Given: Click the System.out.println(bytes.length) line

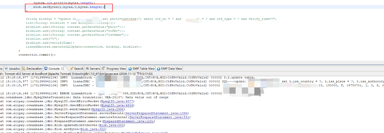Looking at the screenshot, I should point(64,2).
